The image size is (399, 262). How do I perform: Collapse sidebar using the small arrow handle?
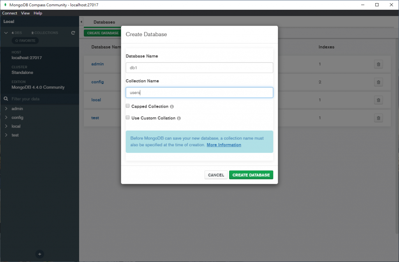click(x=81, y=22)
